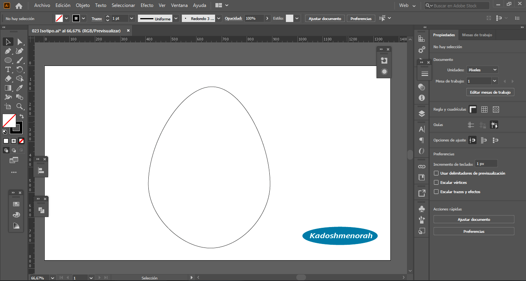Open the floating Pathfinder panel icon
This screenshot has height=281, width=526.
coord(41,210)
